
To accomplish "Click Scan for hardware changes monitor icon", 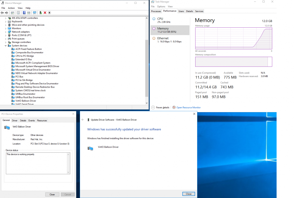I will click(x=34, y=13).
